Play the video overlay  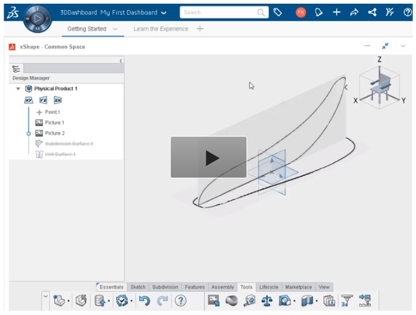(x=209, y=157)
